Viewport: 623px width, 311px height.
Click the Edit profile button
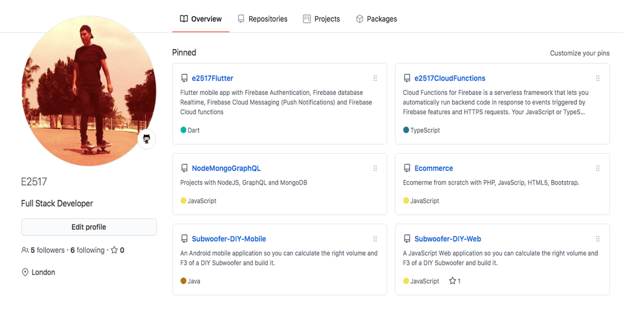[x=89, y=226]
